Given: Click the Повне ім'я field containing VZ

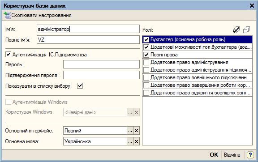Looking at the screenshot, I should 88,40.
